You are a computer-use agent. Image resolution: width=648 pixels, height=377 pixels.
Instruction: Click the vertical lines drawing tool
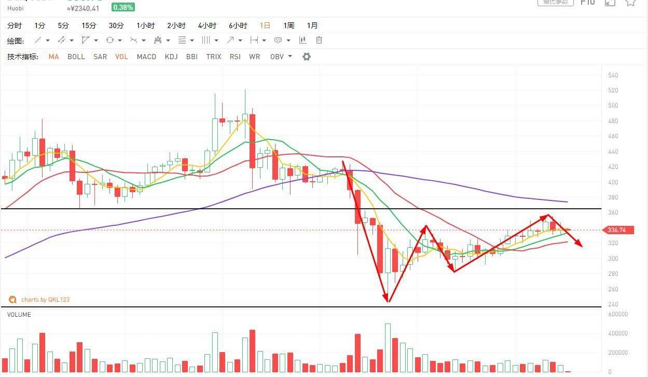206,41
